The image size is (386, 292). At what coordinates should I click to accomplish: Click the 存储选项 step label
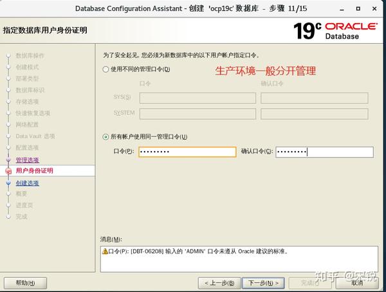(x=27, y=102)
